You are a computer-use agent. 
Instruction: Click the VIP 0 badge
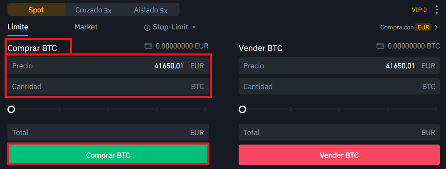(x=419, y=10)
